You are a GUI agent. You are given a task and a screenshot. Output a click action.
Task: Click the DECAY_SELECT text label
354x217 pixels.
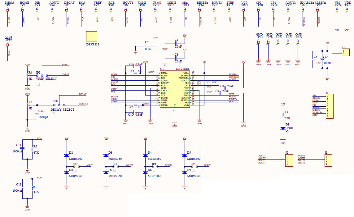62,109
